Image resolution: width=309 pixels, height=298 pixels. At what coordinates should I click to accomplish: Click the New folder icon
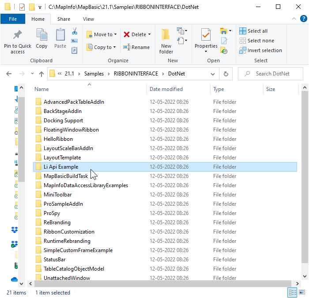pos(166,35)
